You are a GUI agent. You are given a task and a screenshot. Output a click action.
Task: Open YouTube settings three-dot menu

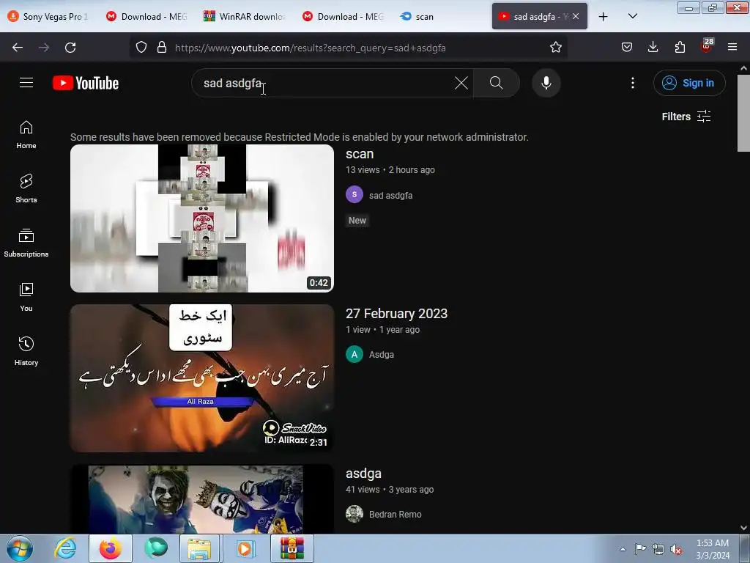[x=633, y=83]
